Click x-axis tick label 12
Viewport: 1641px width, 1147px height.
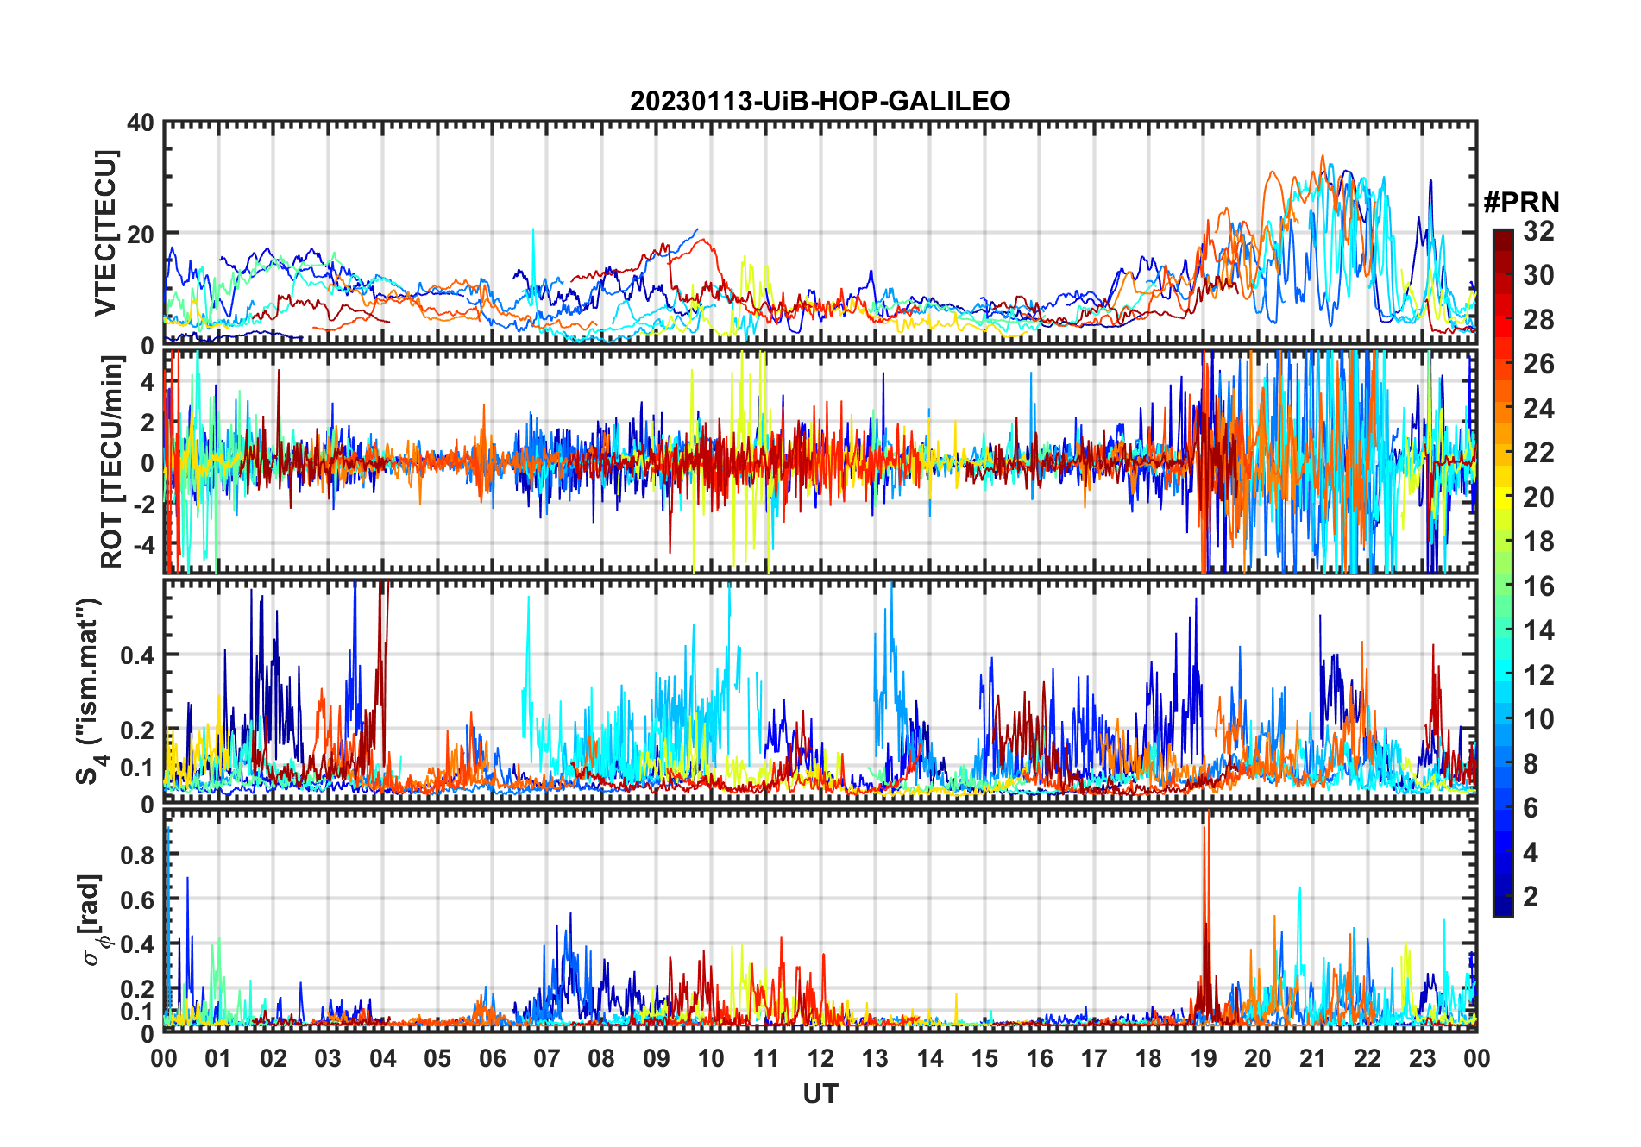(x=820, y=1058)
